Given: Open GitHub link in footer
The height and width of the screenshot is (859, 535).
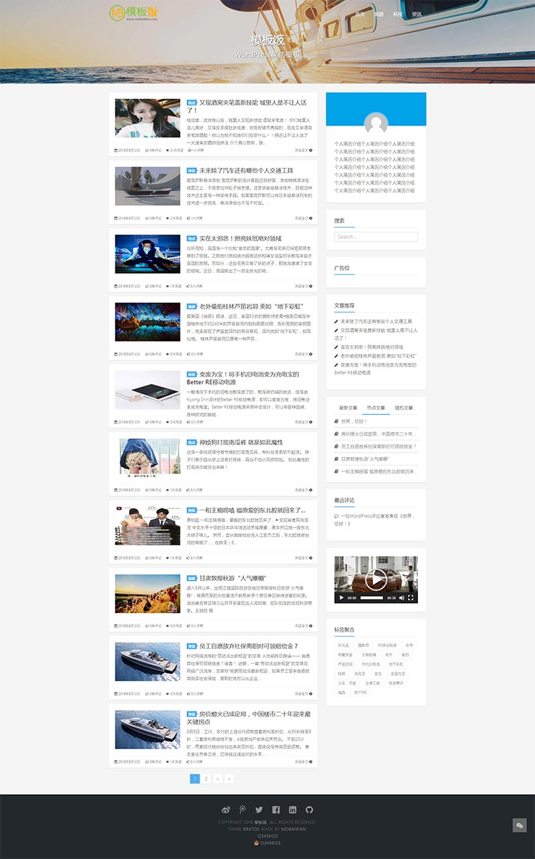Looking at the screenshot, I should click(309, 810).
